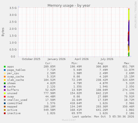Image resolution: width=138 pixels, height=123 pixels.
Task: Click the 'January 2026' axis label
Action: click(x=57, y=59)
